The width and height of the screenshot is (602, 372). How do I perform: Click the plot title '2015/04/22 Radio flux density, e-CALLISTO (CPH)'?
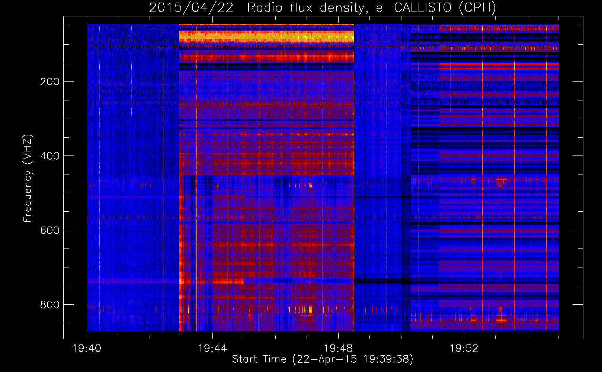(x=323, y=8)
